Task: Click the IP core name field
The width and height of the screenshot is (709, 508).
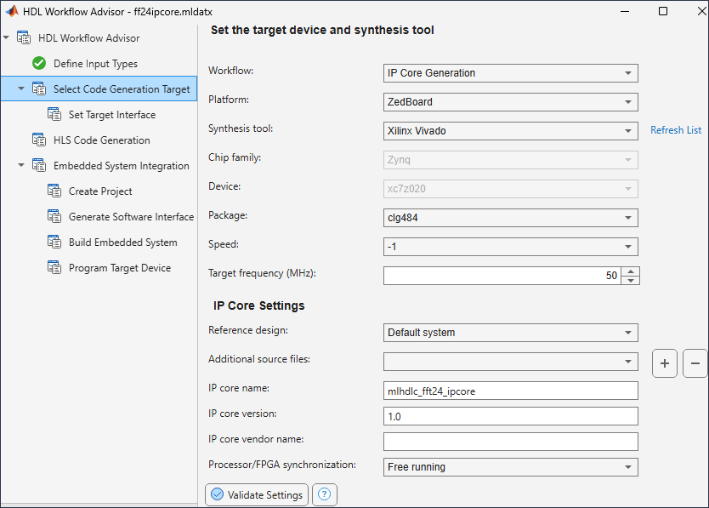Action: pyautogui.click(x=511, y=391)
